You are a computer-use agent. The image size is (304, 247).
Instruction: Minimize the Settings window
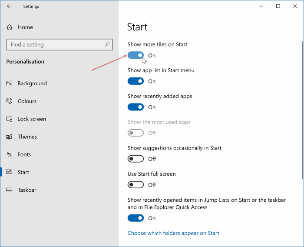point(261,6)
